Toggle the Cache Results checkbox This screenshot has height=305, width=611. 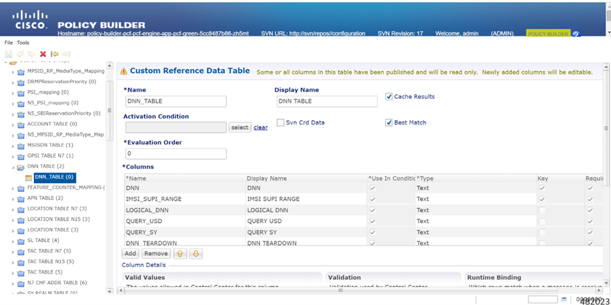(x=388, y=97)
